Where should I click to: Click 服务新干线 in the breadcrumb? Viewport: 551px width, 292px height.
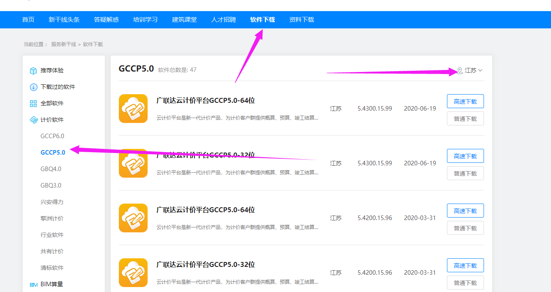coord(64,44)
